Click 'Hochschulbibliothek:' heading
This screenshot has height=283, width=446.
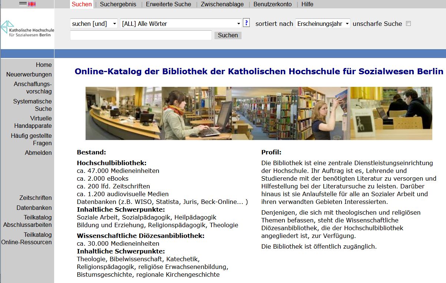tap(112, 163)
